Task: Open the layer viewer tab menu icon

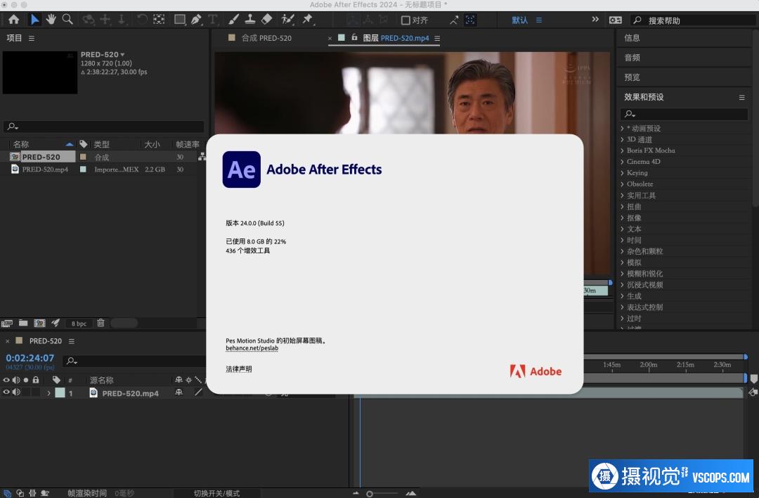Action: [x=437, y=38]
